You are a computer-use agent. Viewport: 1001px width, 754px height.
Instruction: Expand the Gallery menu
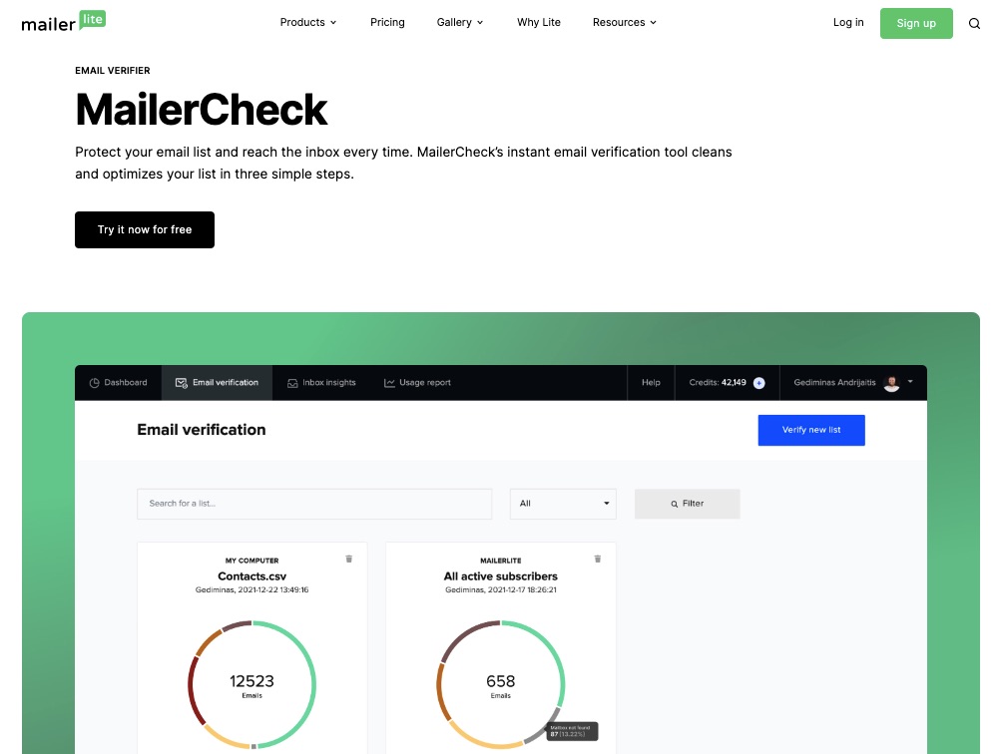point(460,22)
